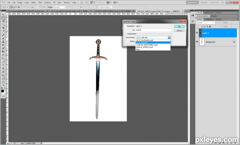The image size is (240, 145).
Task: Switch to the Essentials workspace button
Action: (192, 2)
